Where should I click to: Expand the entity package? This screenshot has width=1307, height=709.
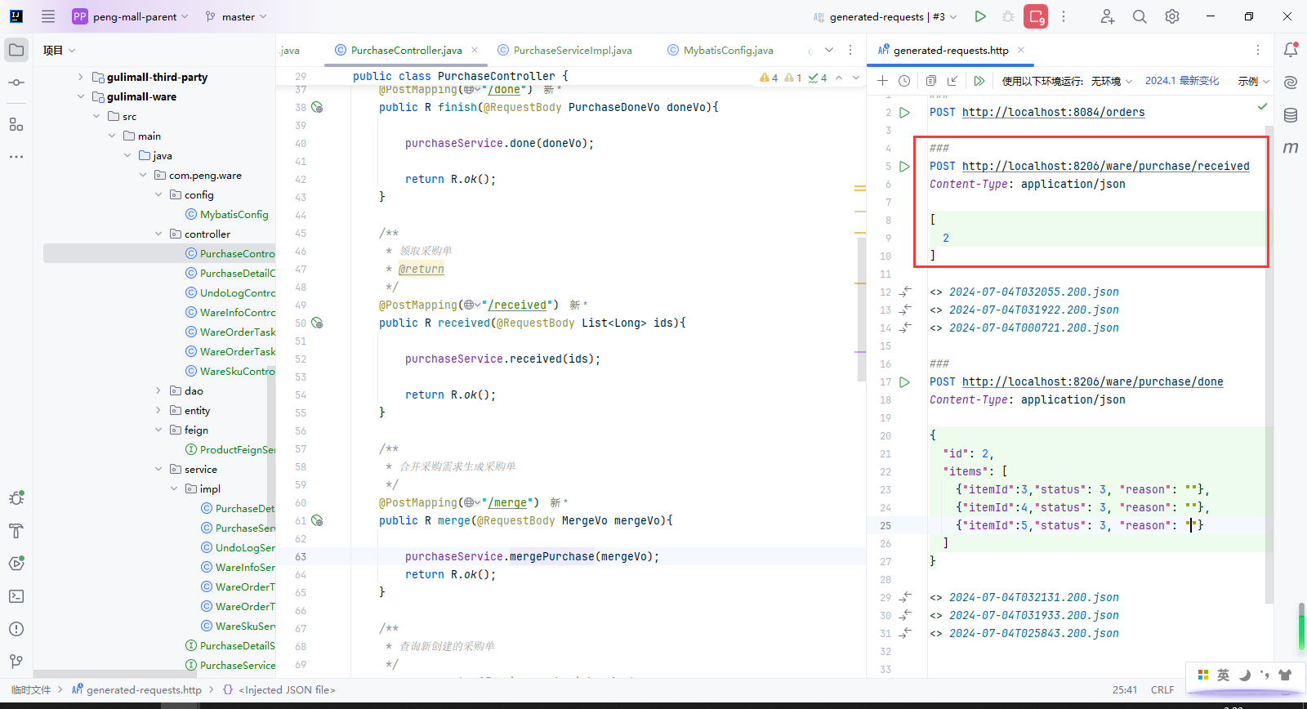pyautogui.click(x=158, y=411)
